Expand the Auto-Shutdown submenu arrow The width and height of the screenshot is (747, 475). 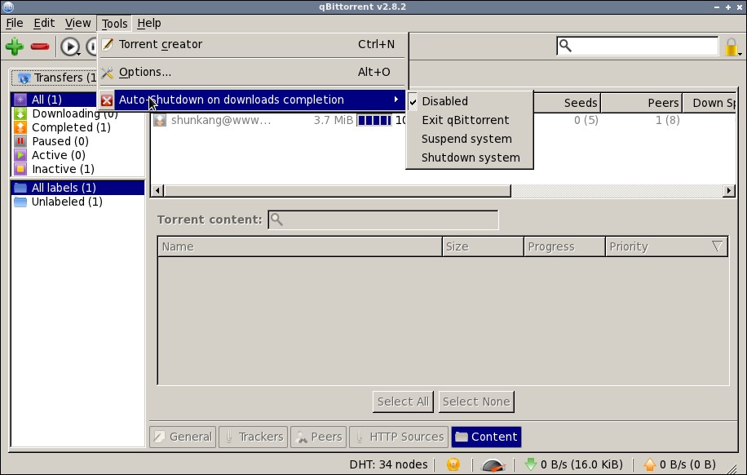(x=396, y=100)
